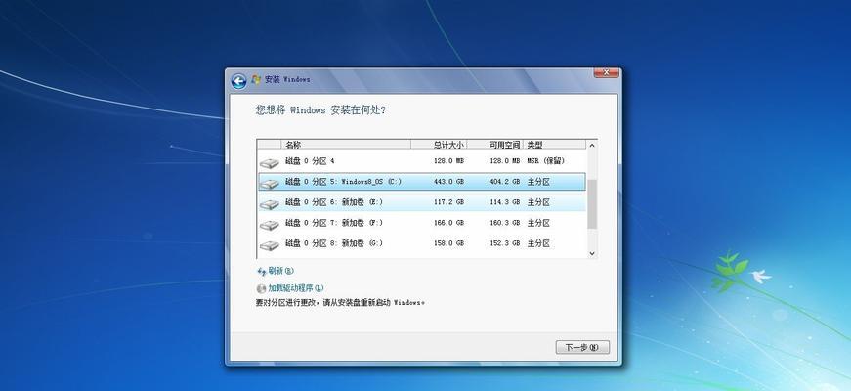Click the Windows flag icon in the title bar
The image size is (851, 391).
(x=256, y=80)
